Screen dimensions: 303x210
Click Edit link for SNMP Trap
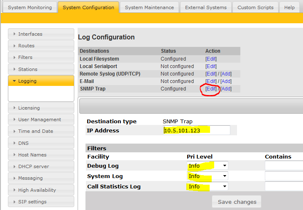(x=211, y=89)
